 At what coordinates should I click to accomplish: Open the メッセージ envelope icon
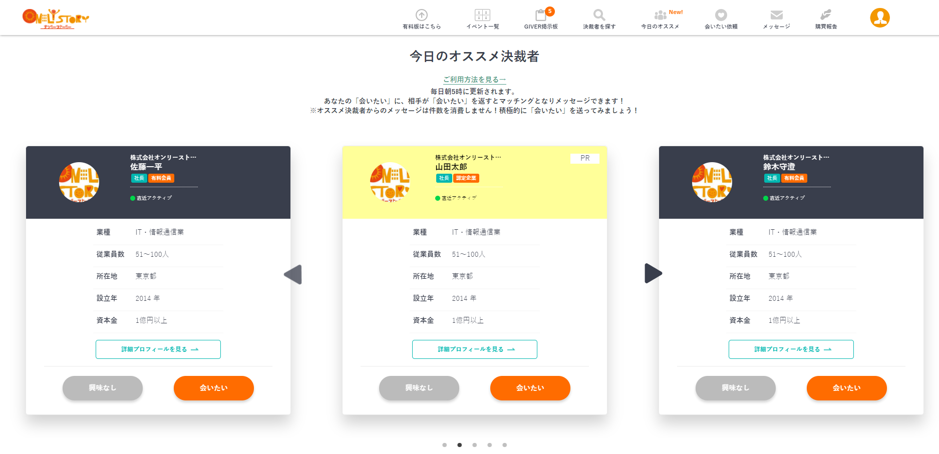pos(776,15)
